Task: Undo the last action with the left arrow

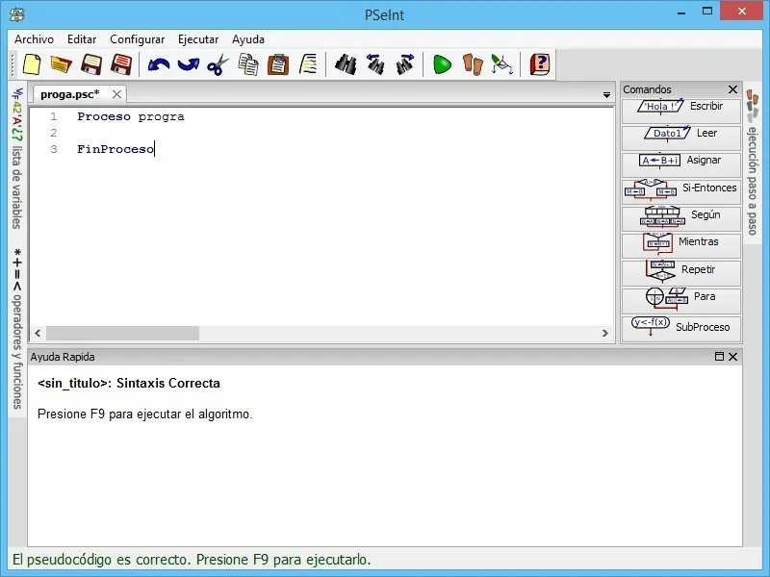Action: click(x=159, y=64)
